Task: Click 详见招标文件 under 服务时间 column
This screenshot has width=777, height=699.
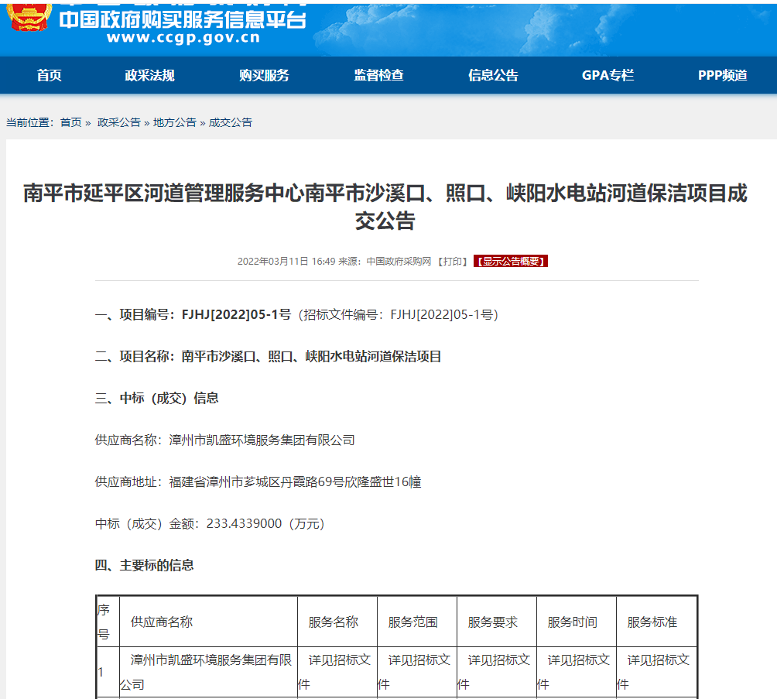Action: pyautogui.click(x=577, y=672)
